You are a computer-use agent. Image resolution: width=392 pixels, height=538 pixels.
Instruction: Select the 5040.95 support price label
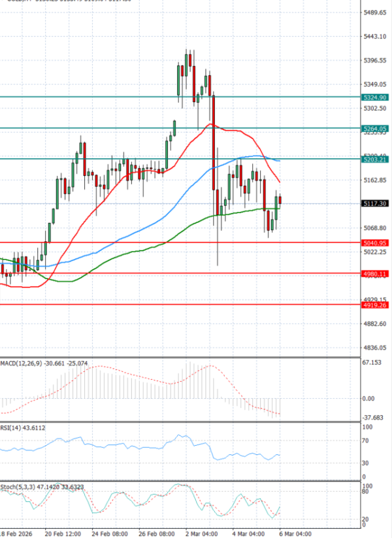pyautogui.click(x=375, y=243)
